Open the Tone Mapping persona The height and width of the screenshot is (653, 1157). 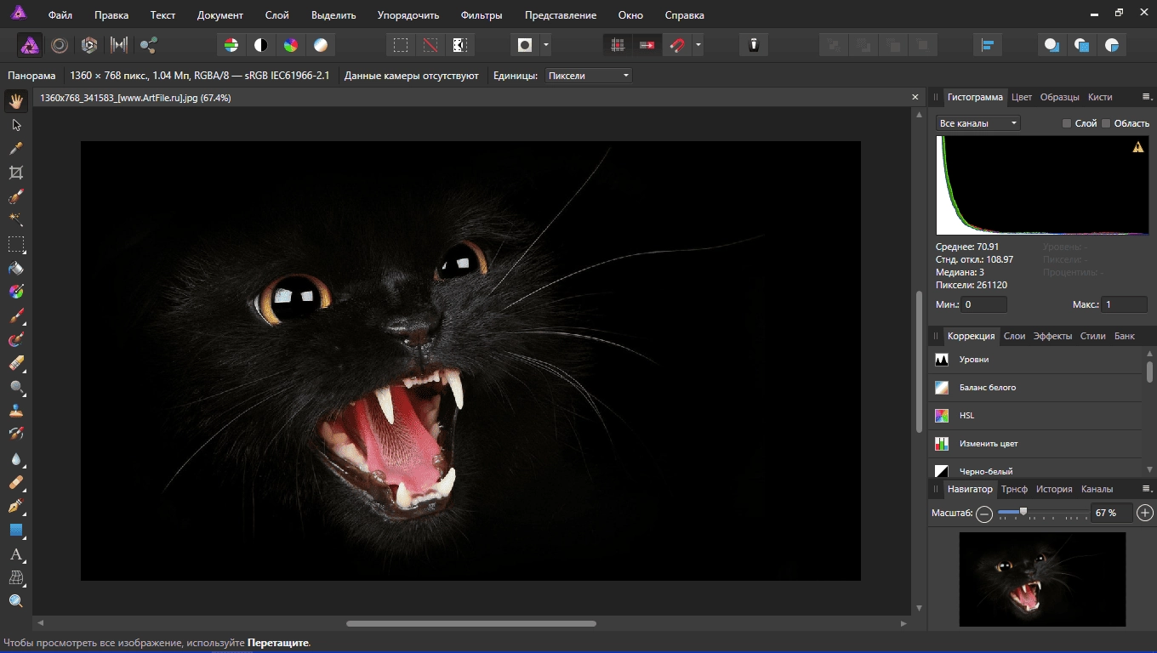click(x=119, y=45)
